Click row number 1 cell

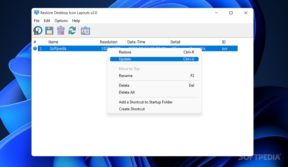(x=41, y=49)
